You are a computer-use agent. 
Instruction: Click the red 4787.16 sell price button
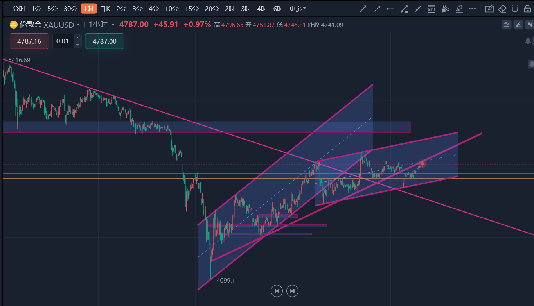tap(29, 41)
